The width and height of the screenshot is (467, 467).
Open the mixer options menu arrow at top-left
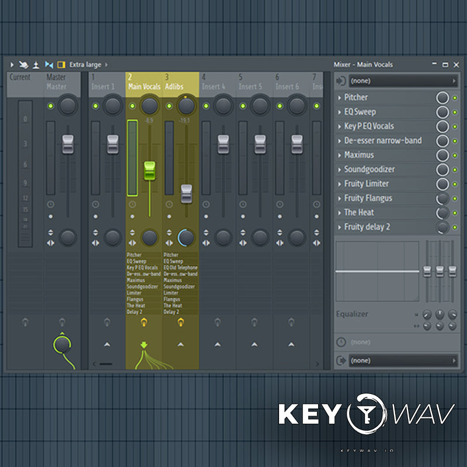click(x=12, y=64)
